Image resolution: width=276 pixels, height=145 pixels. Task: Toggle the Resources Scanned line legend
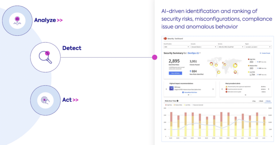point(197,105)
